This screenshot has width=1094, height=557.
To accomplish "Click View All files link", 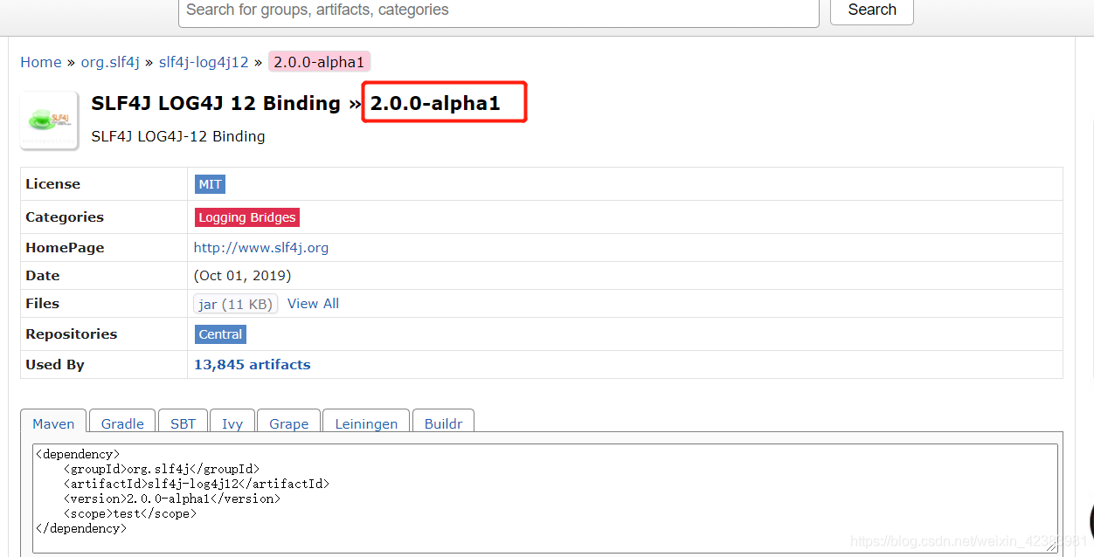I will pyautogui.click(x=313, y=303).
